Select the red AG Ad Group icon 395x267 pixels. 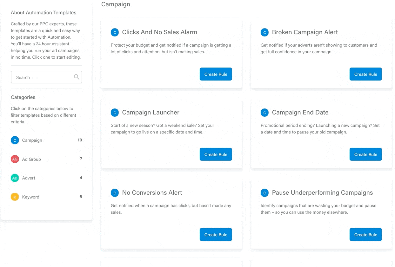coord(15,159)
